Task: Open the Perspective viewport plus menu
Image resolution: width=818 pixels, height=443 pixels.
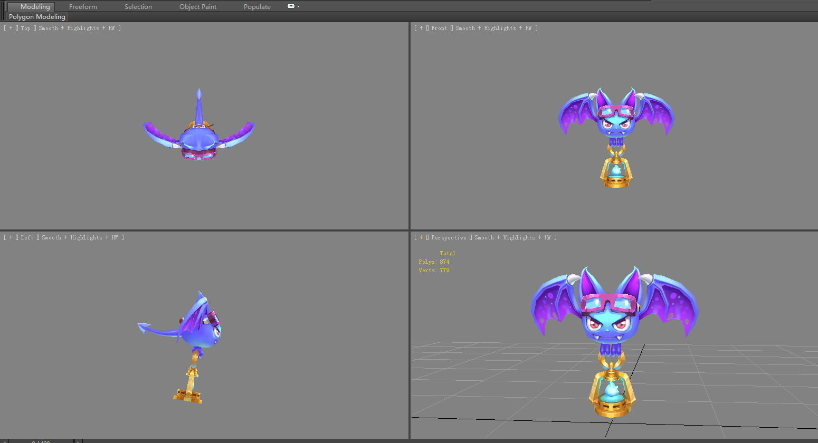Action: (421, 237)
